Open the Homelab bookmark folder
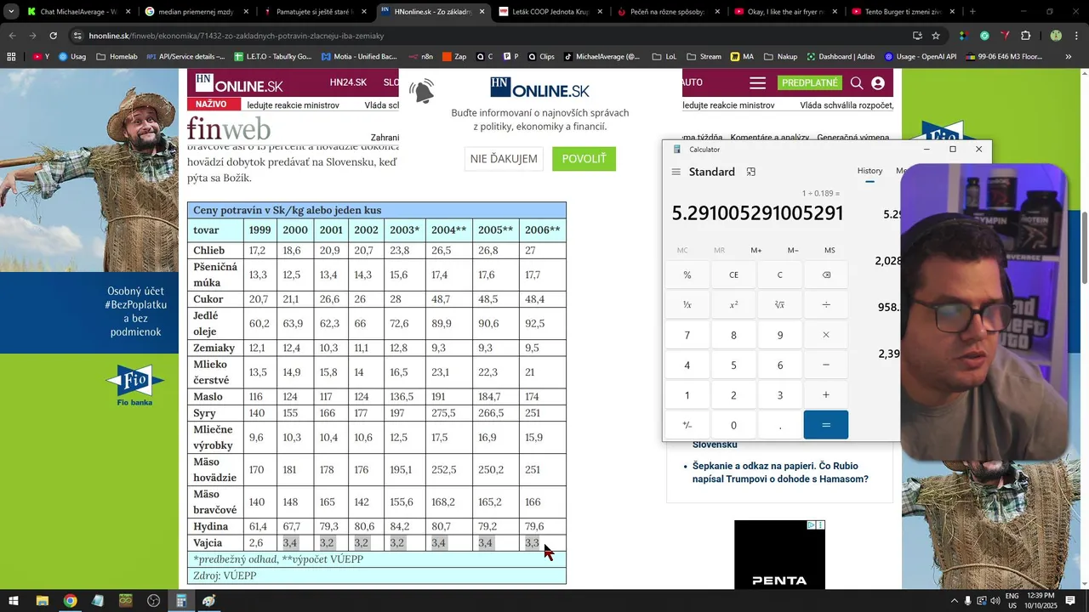The width and height of the screenshot is (1089, 612). (x=117, y=57)
